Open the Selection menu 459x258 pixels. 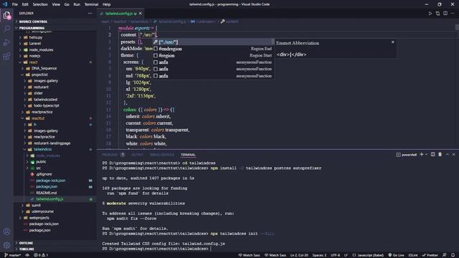click(40, 4)
